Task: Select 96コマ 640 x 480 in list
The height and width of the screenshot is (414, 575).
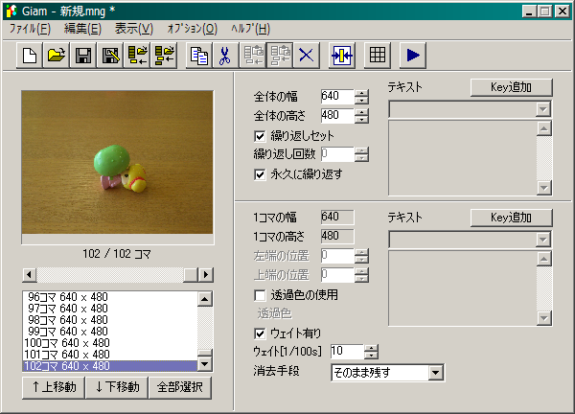Action: (110, 297)
